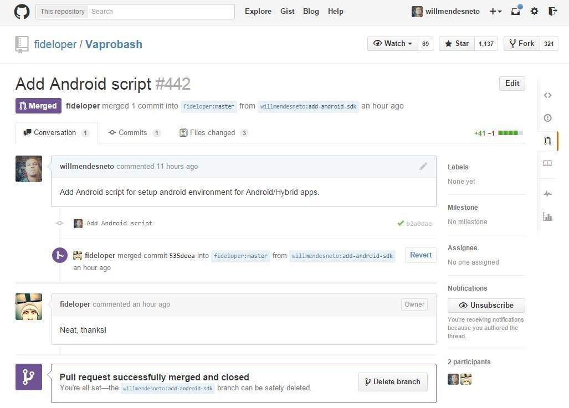Screen dimensions: 569x408
Task: Switch to the Files changed tab
Action: pyautogui.click(x=214, y=133)
